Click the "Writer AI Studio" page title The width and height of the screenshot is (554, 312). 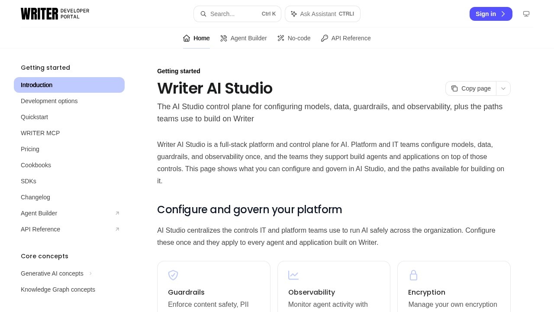[215, 88]
